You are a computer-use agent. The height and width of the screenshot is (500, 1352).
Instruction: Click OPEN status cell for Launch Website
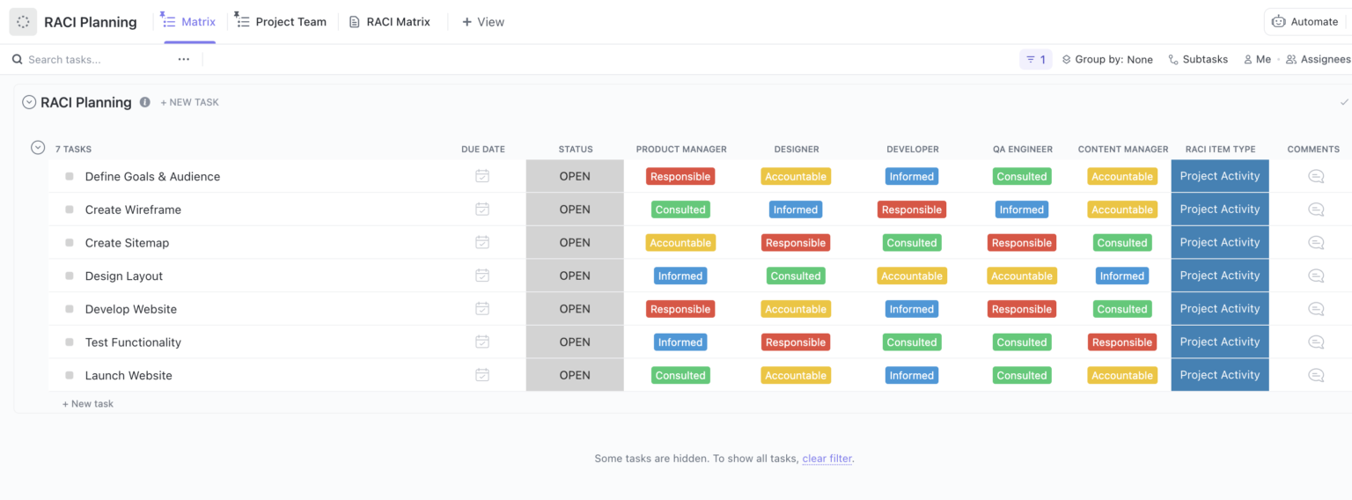pos(575,375)
